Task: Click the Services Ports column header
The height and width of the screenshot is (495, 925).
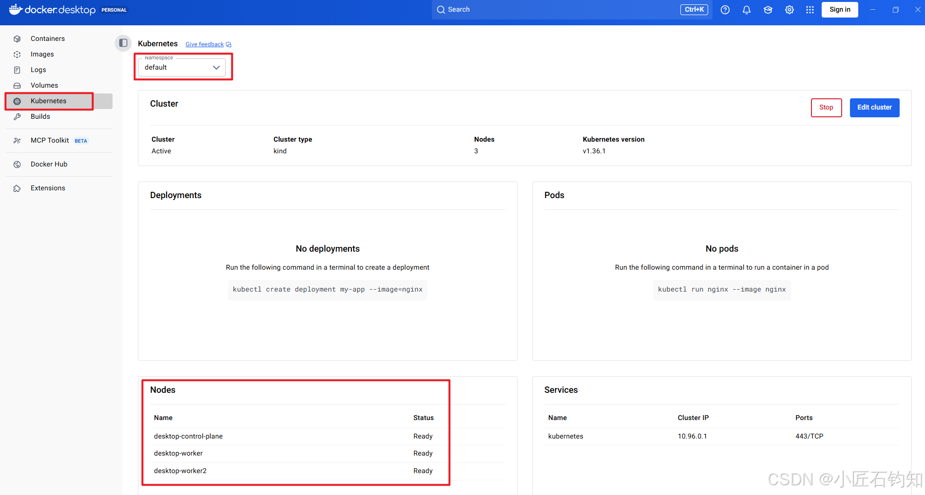Action: coord(804,418)
